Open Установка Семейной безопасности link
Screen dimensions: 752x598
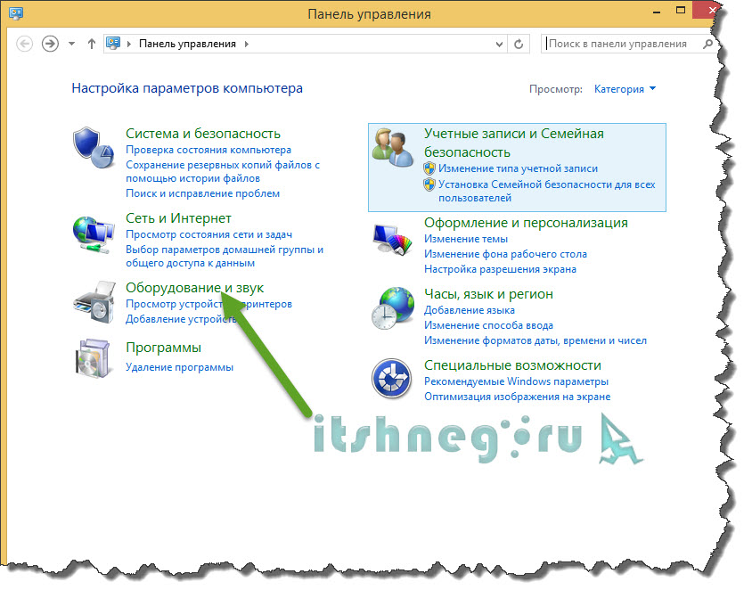click(547, 192)
